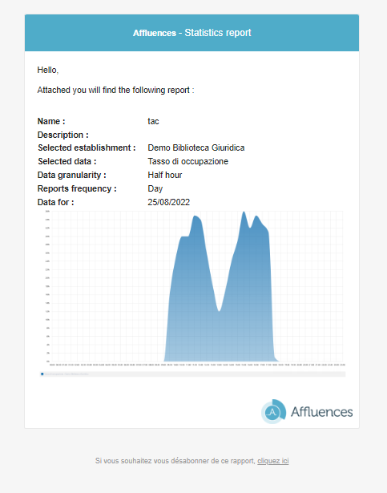
Task: Click the "Description :" field label
Action: coord(62,135)
